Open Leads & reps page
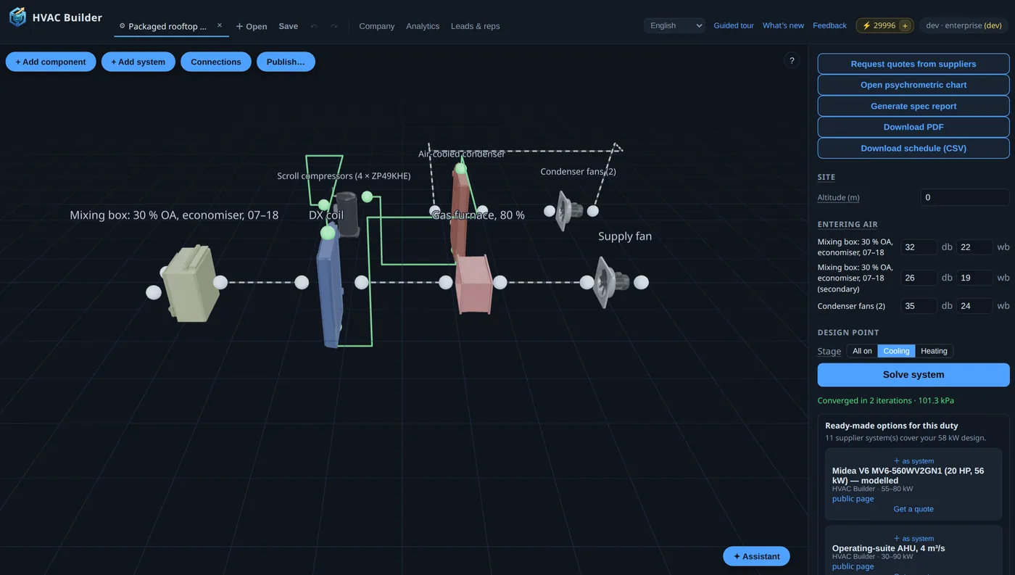 pyautogui.click(x=475, y=26)
